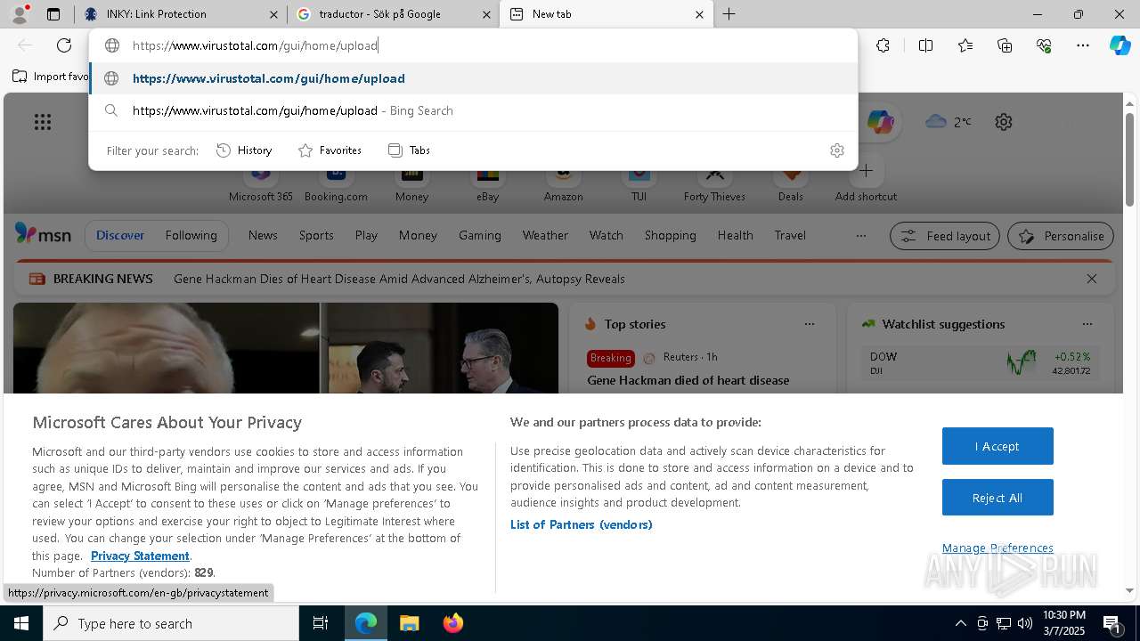The height and width of the screenshot is (641, 1140).
Task: Open Manage Preferences link
Action: [x=997, y=548]
